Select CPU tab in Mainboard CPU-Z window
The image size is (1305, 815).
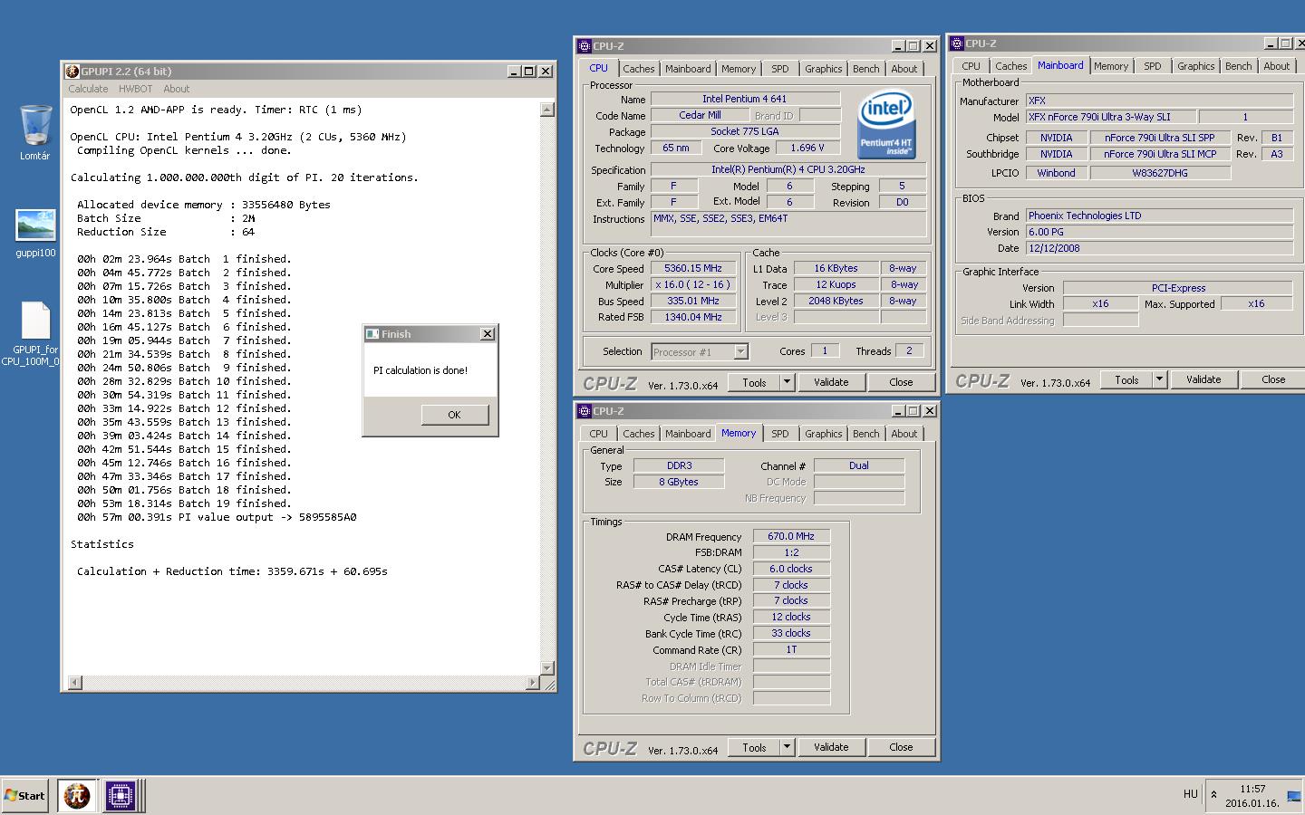(x=971, y=66)
